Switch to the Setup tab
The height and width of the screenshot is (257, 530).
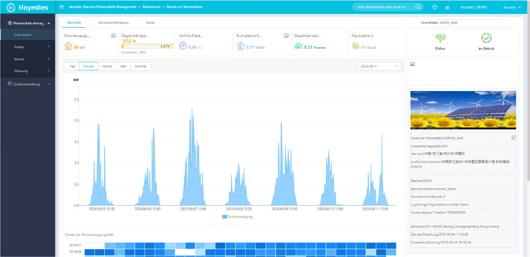pos(150,23)
